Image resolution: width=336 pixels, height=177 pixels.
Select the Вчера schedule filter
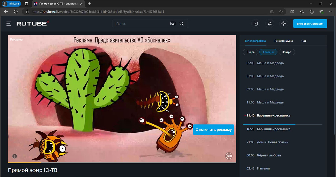(x=251, y=52)
